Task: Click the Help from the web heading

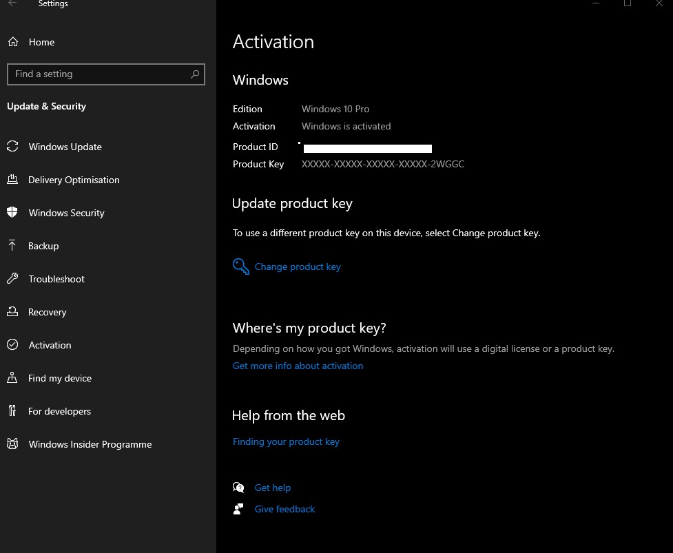Action: (289, 415)
